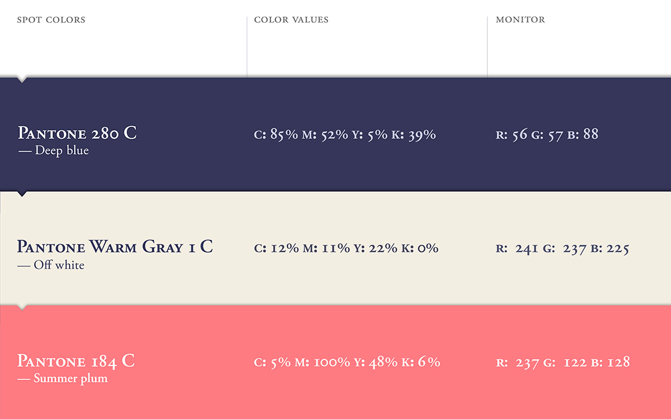Click the CMYK values for Warm Gray 1 C
Screen dimensions: 671x419
(x=346, y=248)
